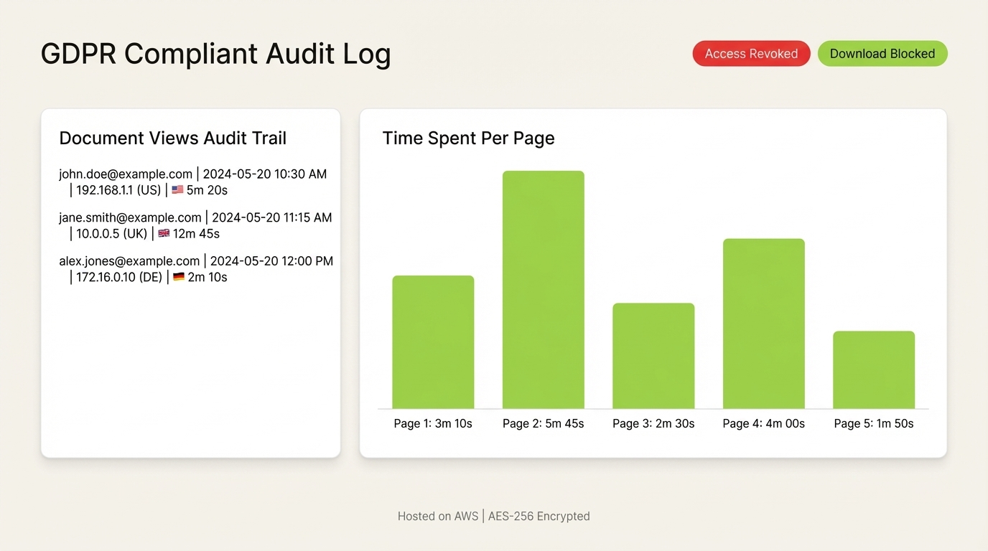988x551 pixels.
Task: Click the Download Blocked badge
Action: click(882, 53)
